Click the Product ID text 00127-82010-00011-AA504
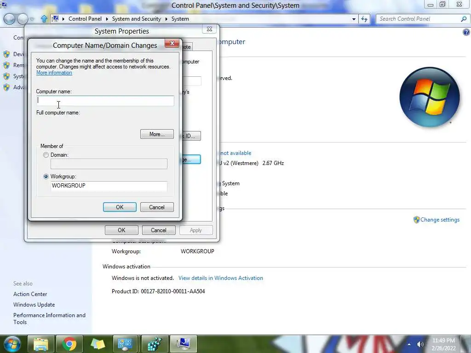The width and height of the screenshot is (471, 353). tap(173, 291)
